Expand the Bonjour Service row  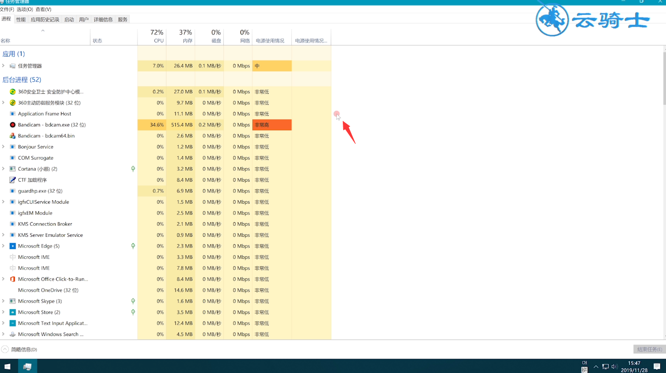[x=3, y=147]
